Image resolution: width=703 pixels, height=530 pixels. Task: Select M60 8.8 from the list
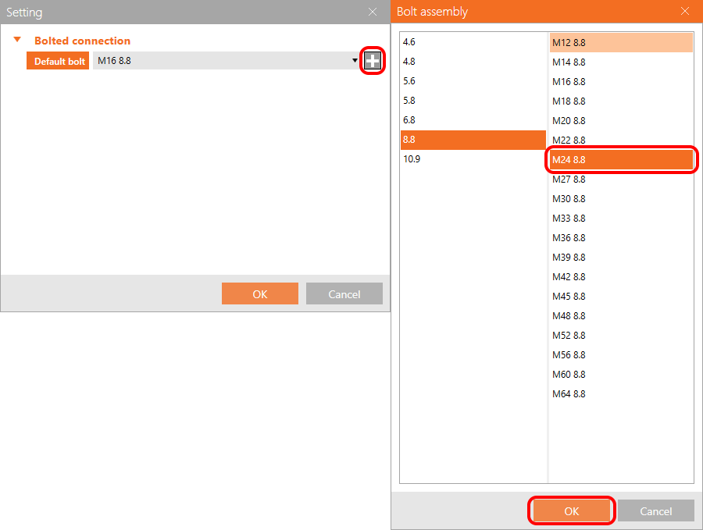tap(621, 374)
